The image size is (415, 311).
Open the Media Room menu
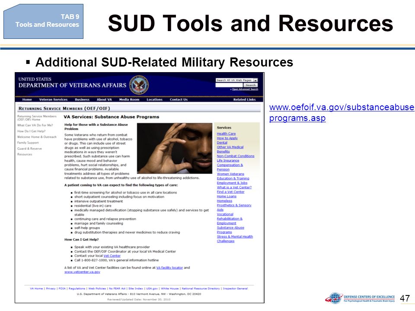tap(129, 100)
